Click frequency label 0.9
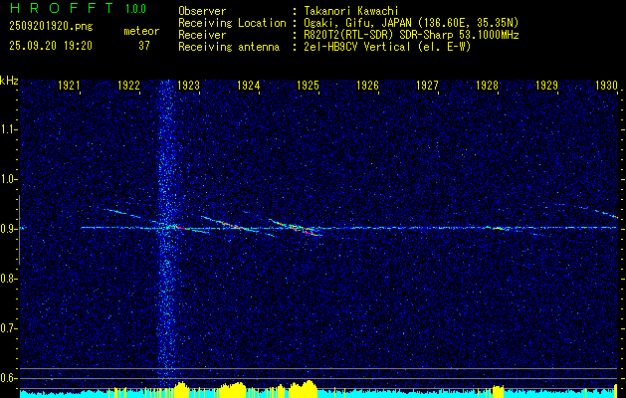626x398 pixels. pos(7,229)
